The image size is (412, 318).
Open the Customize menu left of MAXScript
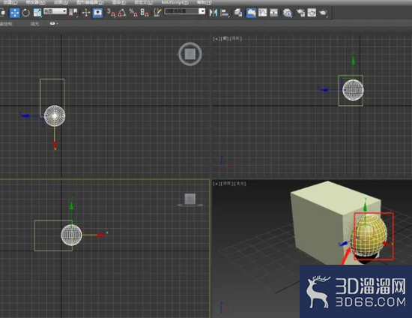point(144,2)
